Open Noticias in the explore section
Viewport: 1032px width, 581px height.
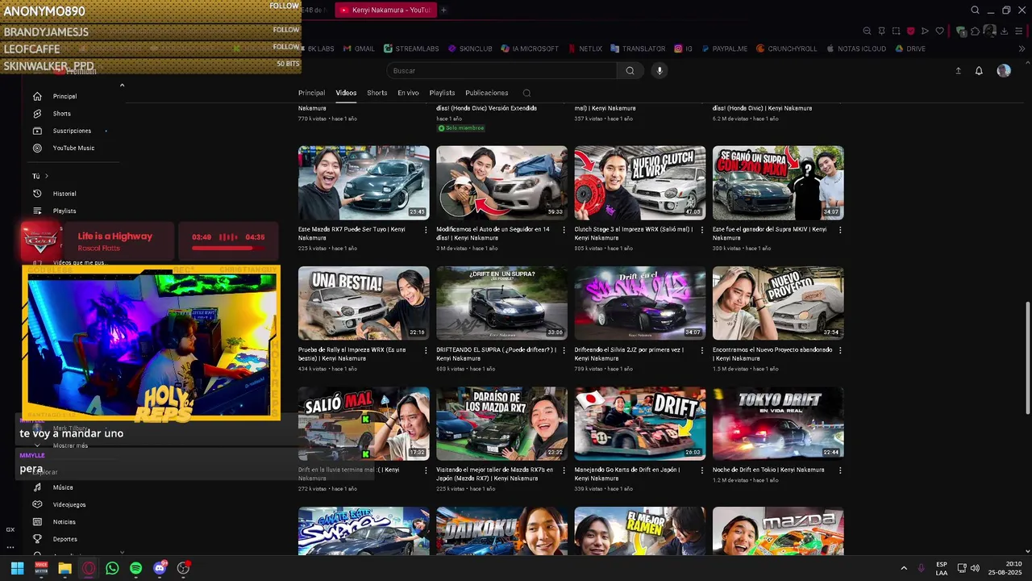(x=64, y=522)
